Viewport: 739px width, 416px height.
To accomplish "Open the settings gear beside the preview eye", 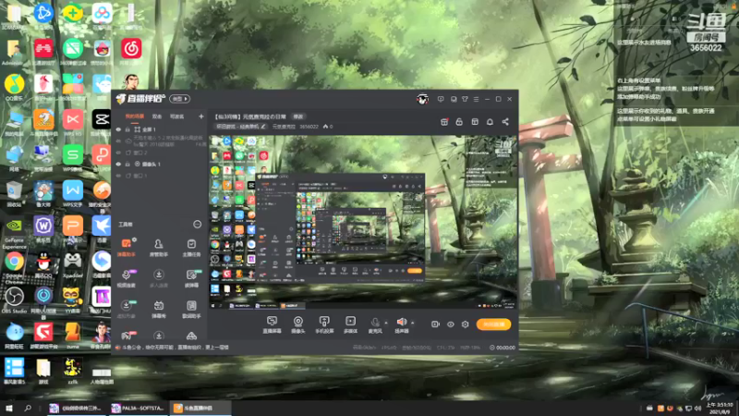I will pos(466,324).
